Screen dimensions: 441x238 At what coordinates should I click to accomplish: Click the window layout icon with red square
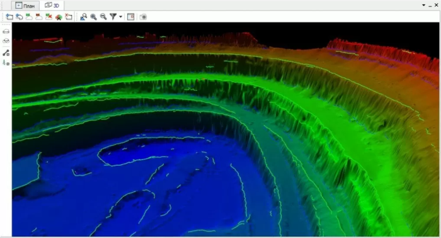(131, 17)
